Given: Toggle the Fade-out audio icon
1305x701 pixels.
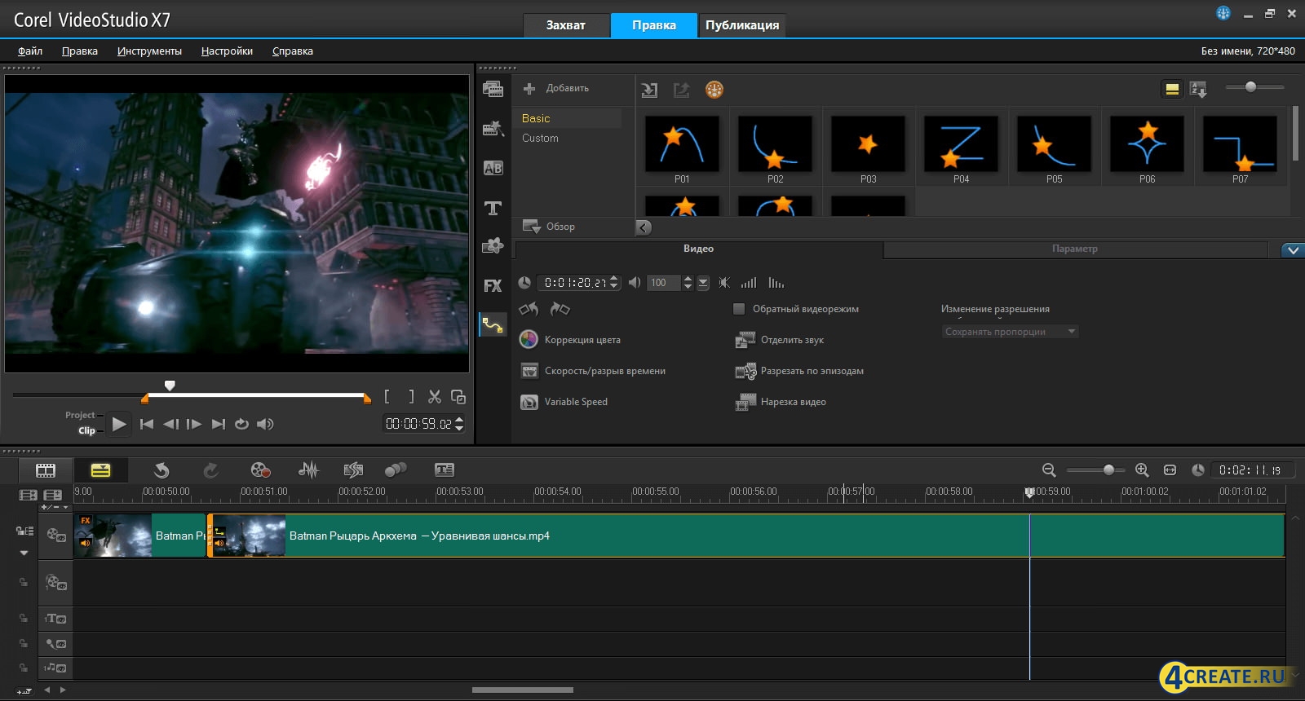Looking at the screenshot, I should 776,283.
